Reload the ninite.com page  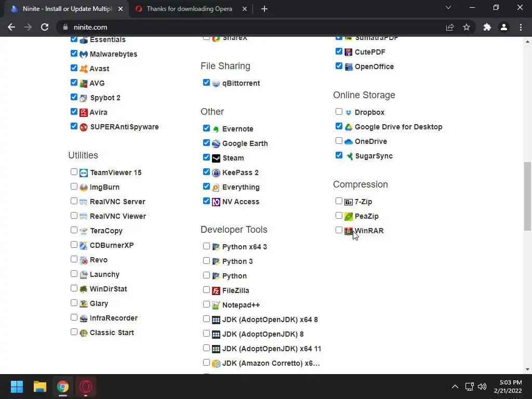(45, 27)
